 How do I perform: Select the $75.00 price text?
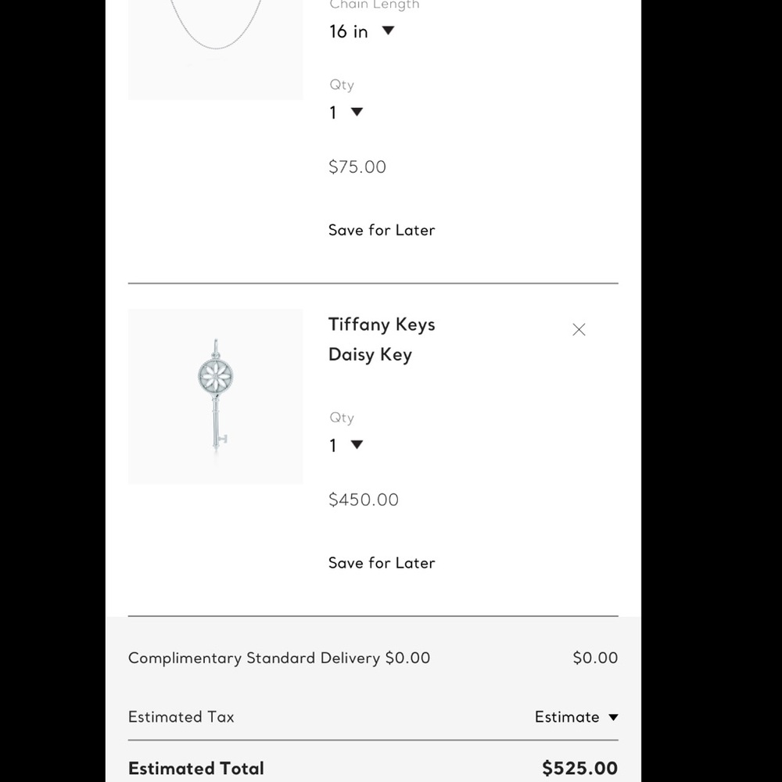click(357, 167)
